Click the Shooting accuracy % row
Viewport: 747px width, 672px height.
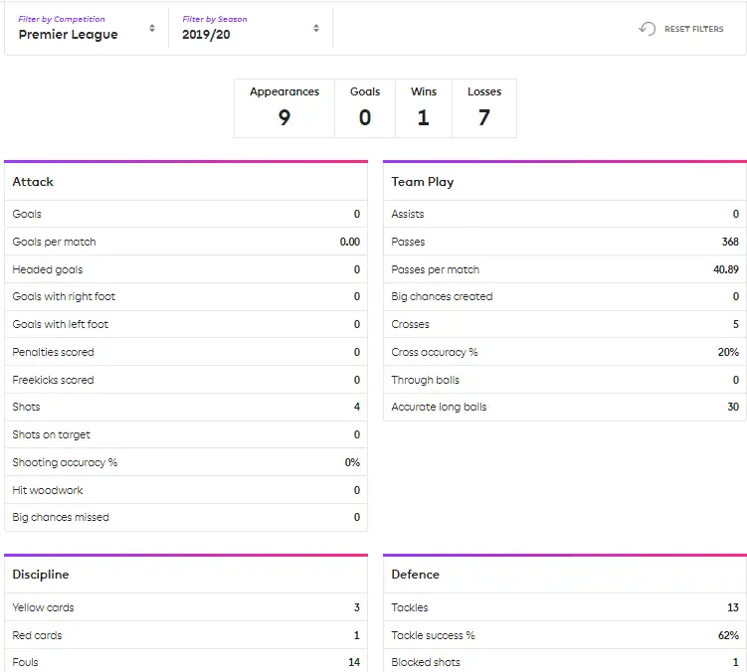click(186, 462)
